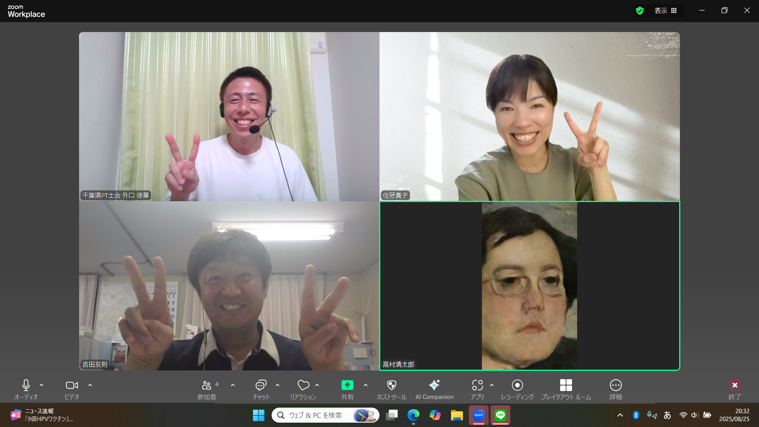Click the green encryption shield badge
The image size is (759, 427).
tap(640, 11)
